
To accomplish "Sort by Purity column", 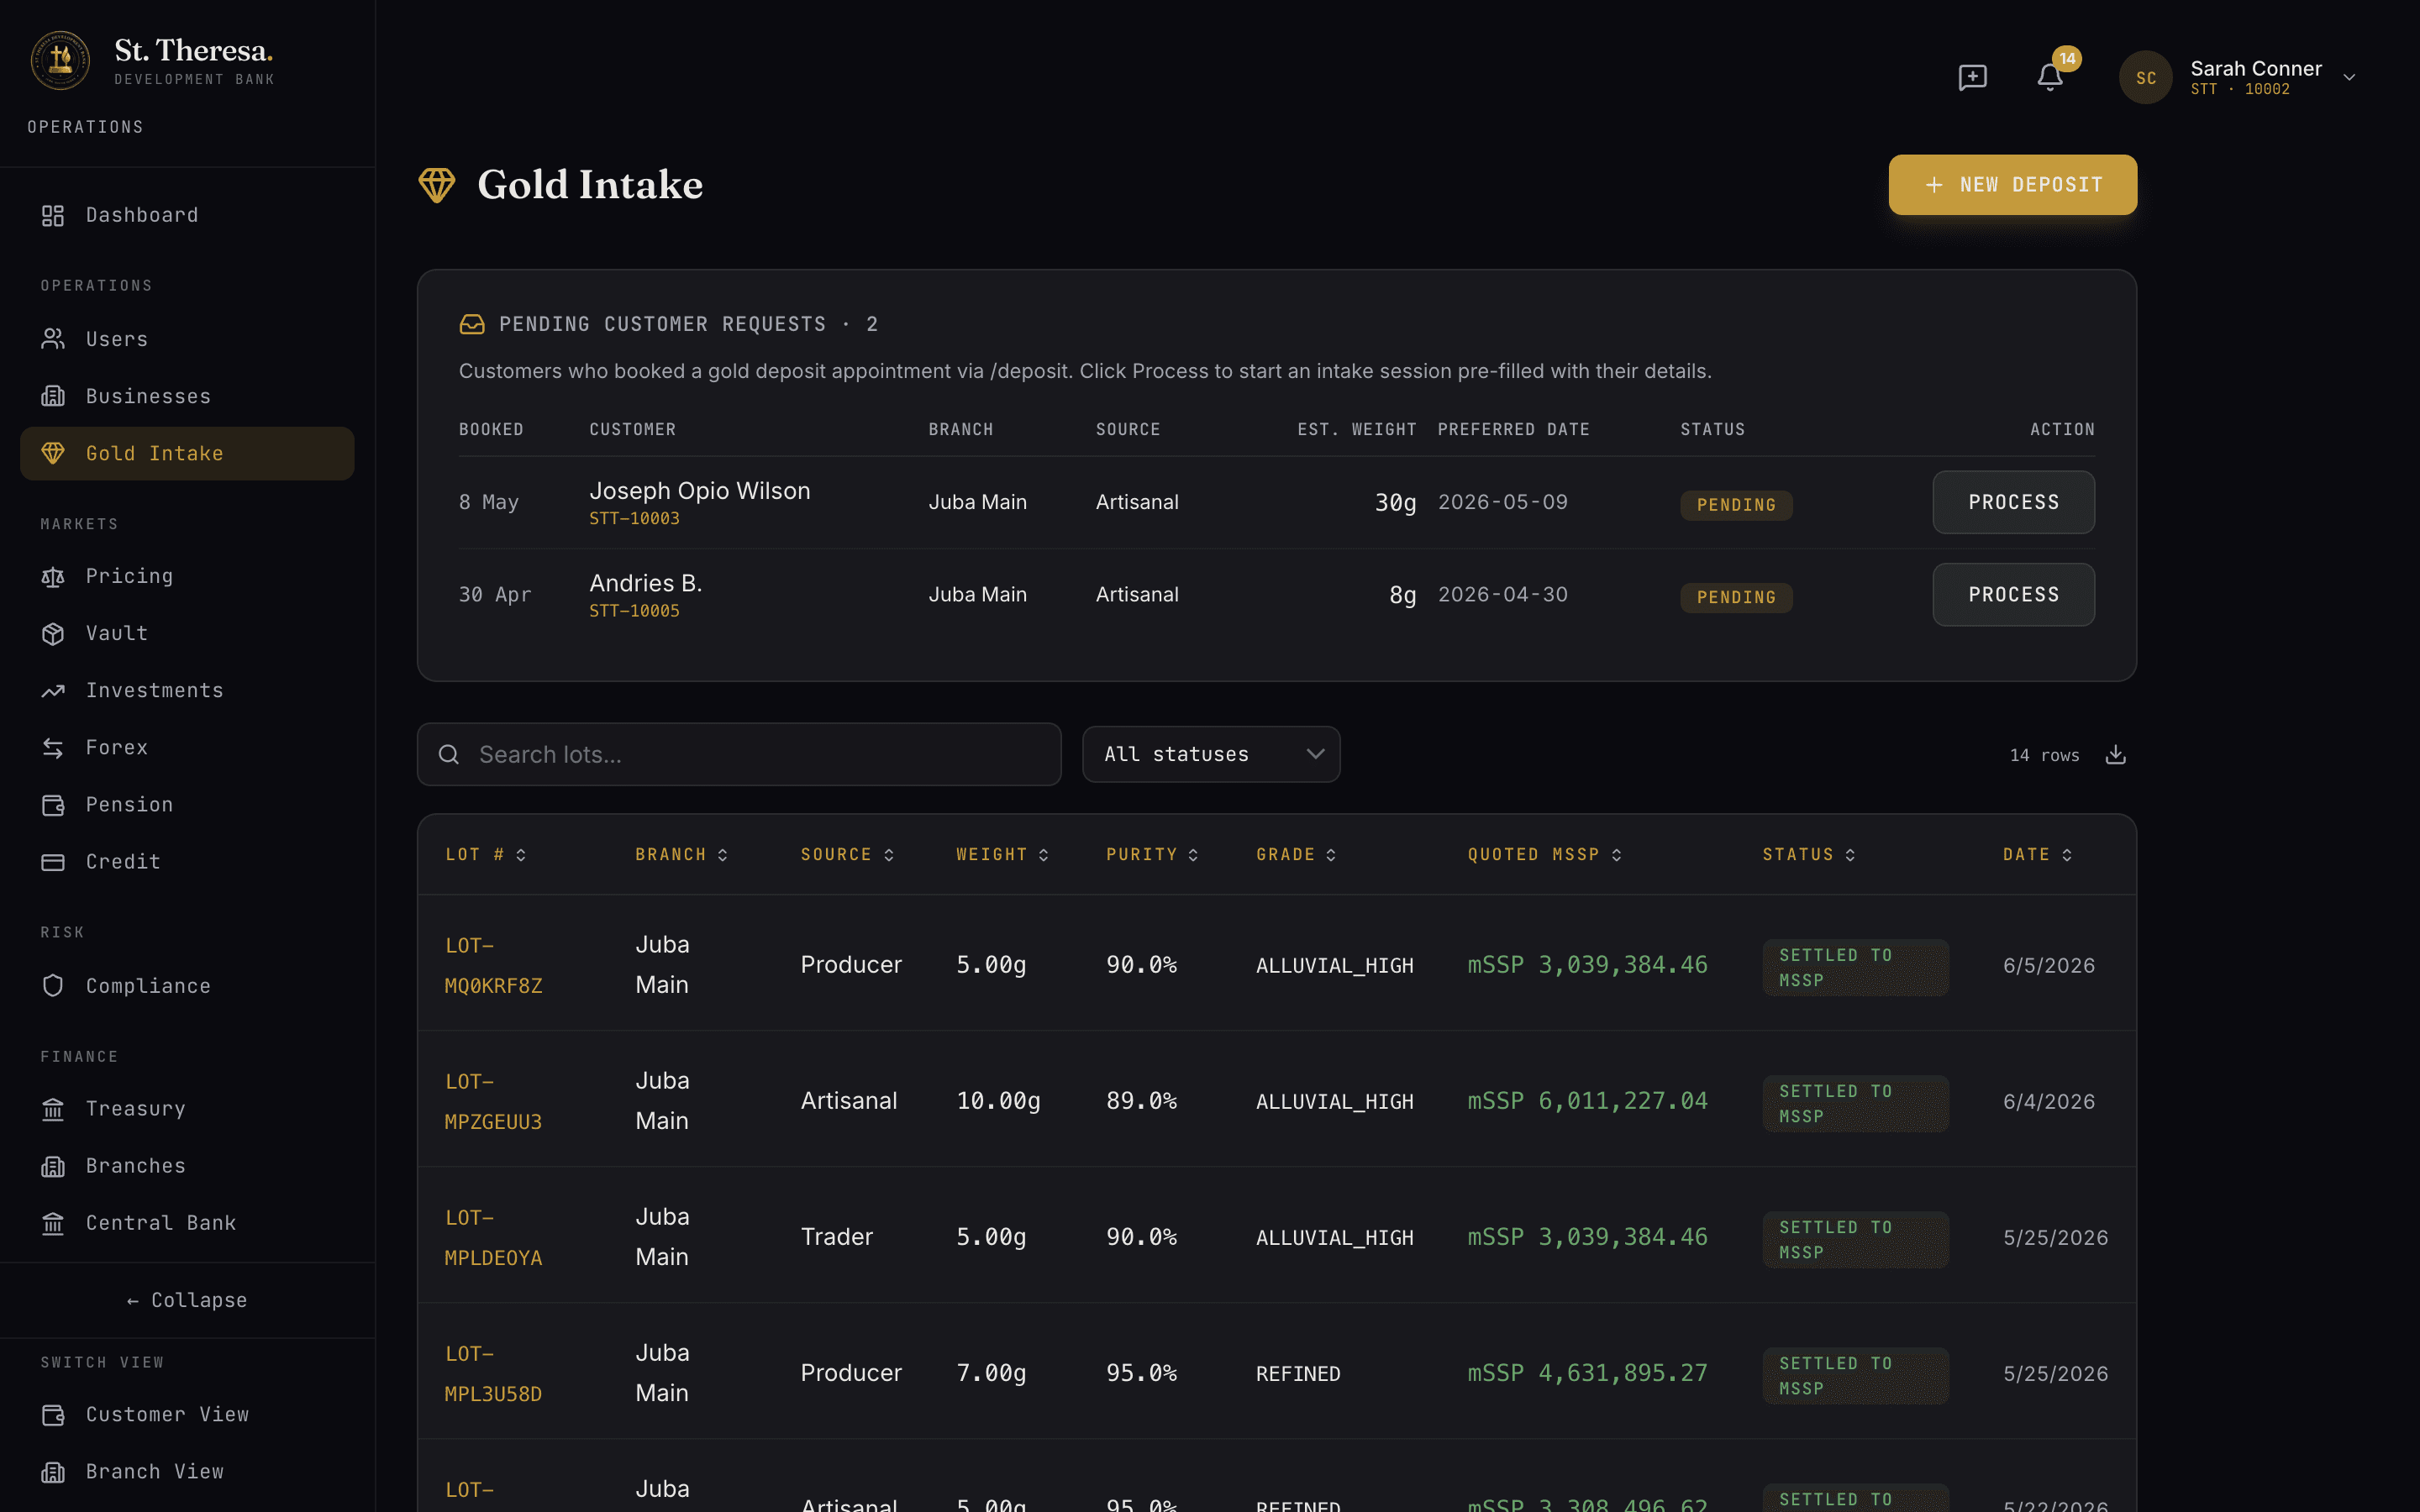I will click(1152, 854).
